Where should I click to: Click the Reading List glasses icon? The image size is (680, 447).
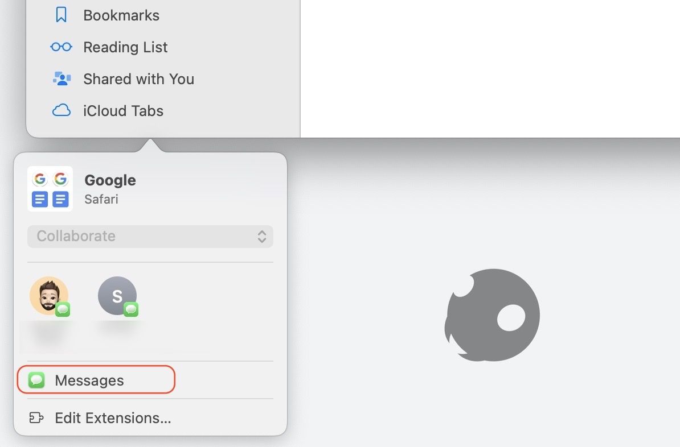[61, 47]
